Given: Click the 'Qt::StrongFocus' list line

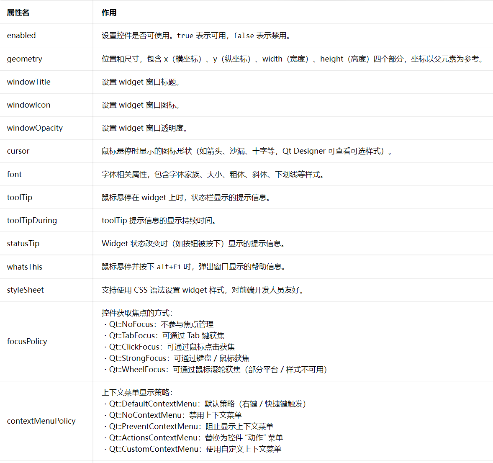Looking at the screenshot, I should tap(177, 358).
